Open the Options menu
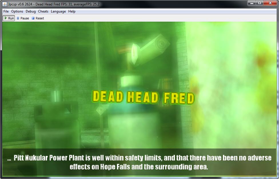This screenshot has width=279, height=179. [17, 11]
